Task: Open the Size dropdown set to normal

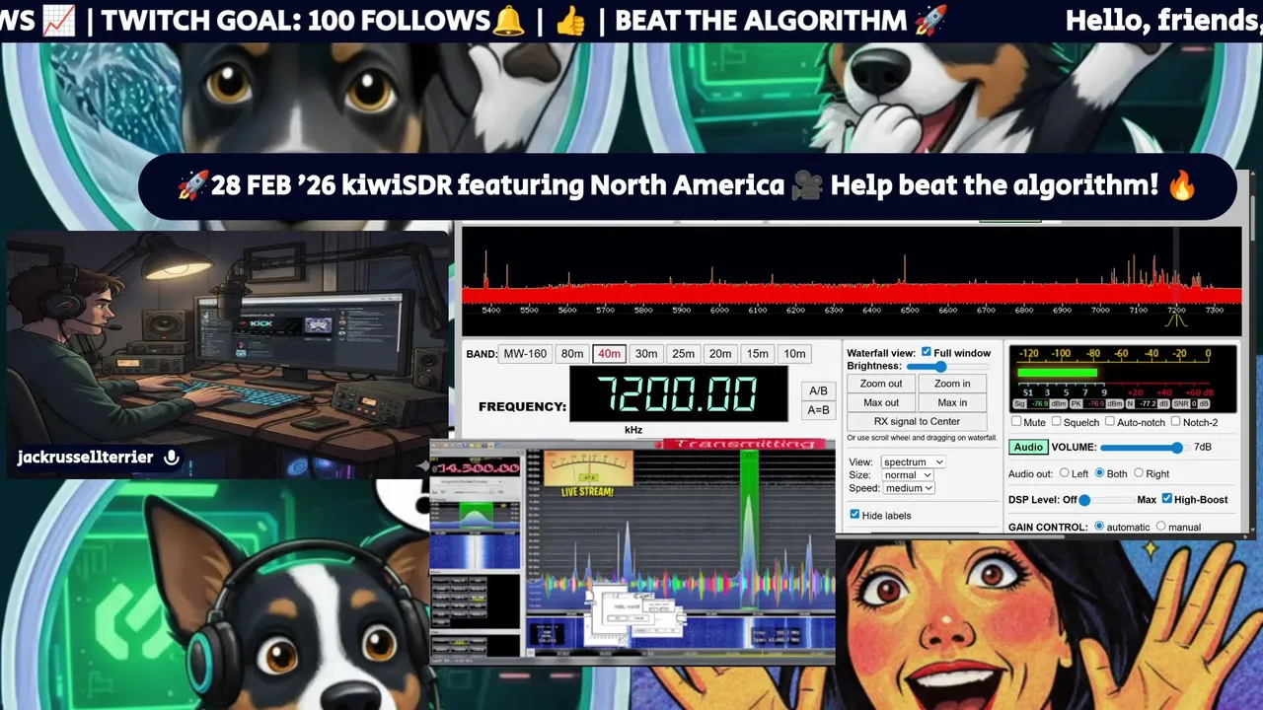Action: click(x=907, y=475)
